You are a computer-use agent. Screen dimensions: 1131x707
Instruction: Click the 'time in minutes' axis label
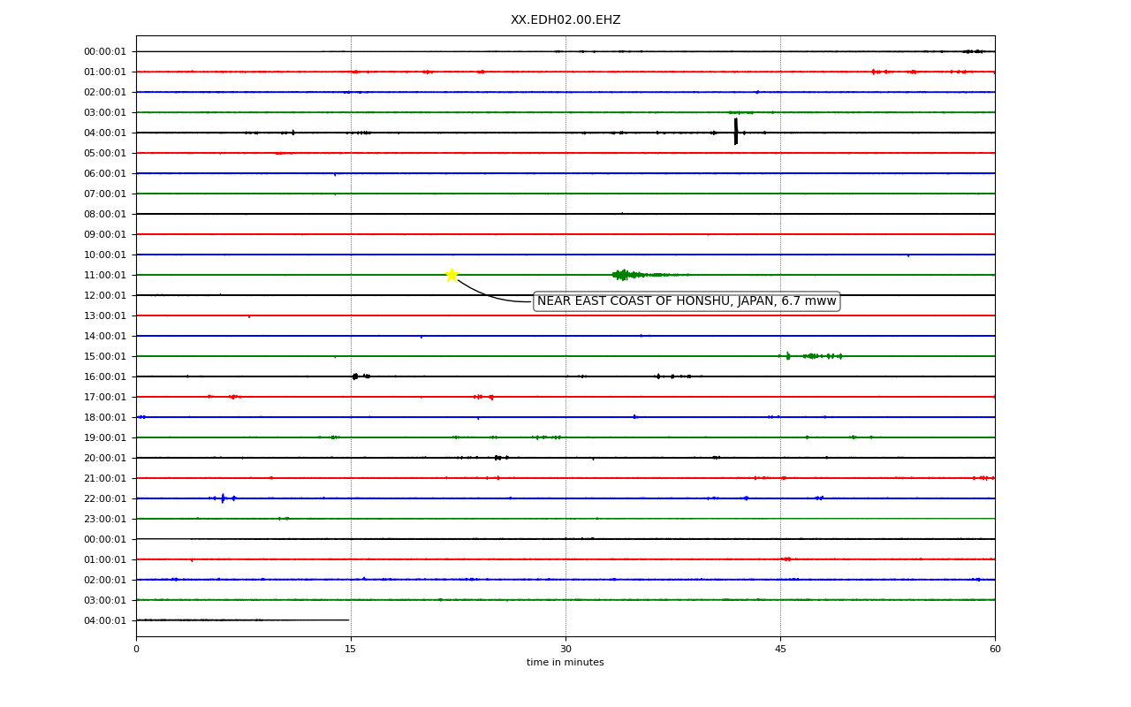565,663
